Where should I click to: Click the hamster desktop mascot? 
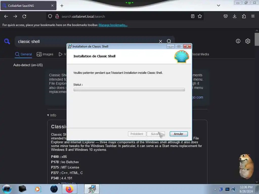[x=246, y=166]
